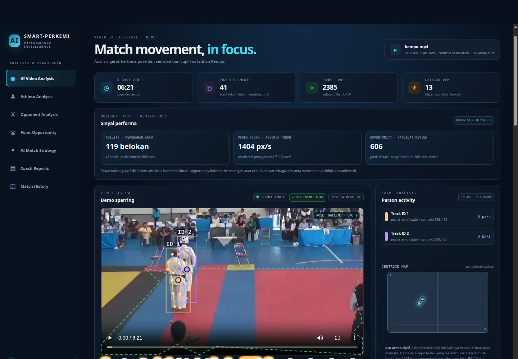Image resolution: width=518 pixels, height=359 pixels.
Task: Mute the video sound
Action: pos(320,338)
